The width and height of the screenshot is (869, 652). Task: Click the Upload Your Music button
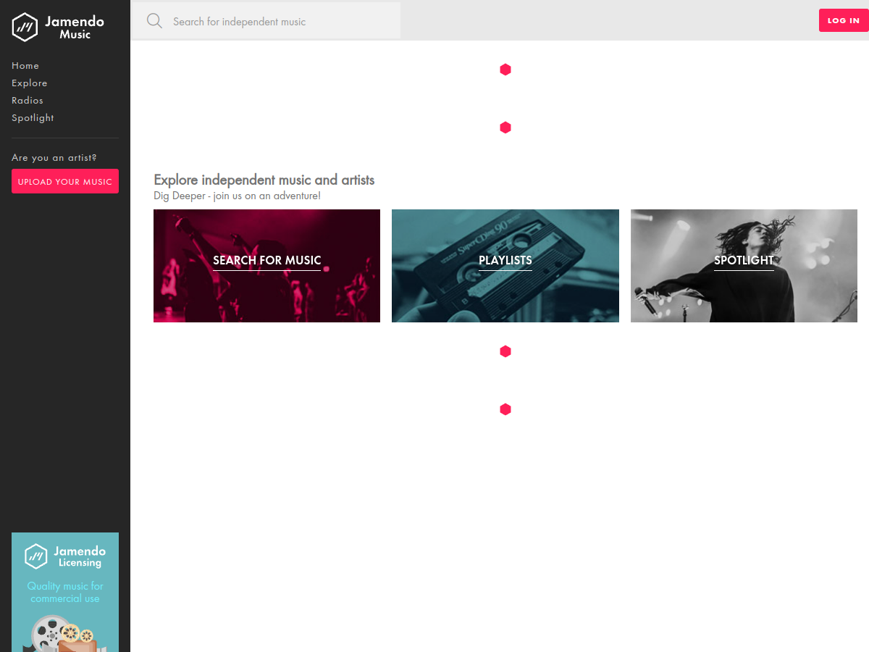click(x=65, y=182)
